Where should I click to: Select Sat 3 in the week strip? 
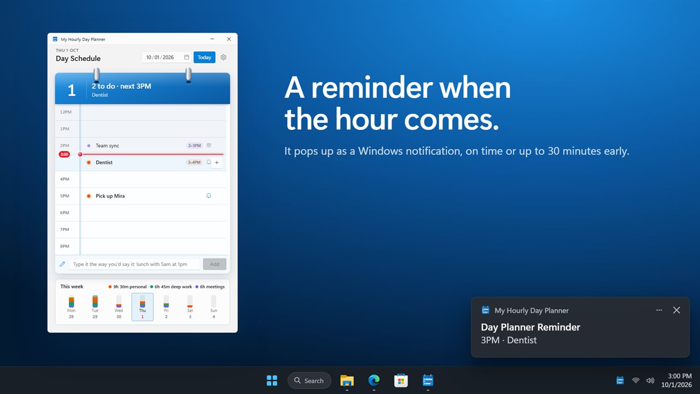[x=190, y=307]
